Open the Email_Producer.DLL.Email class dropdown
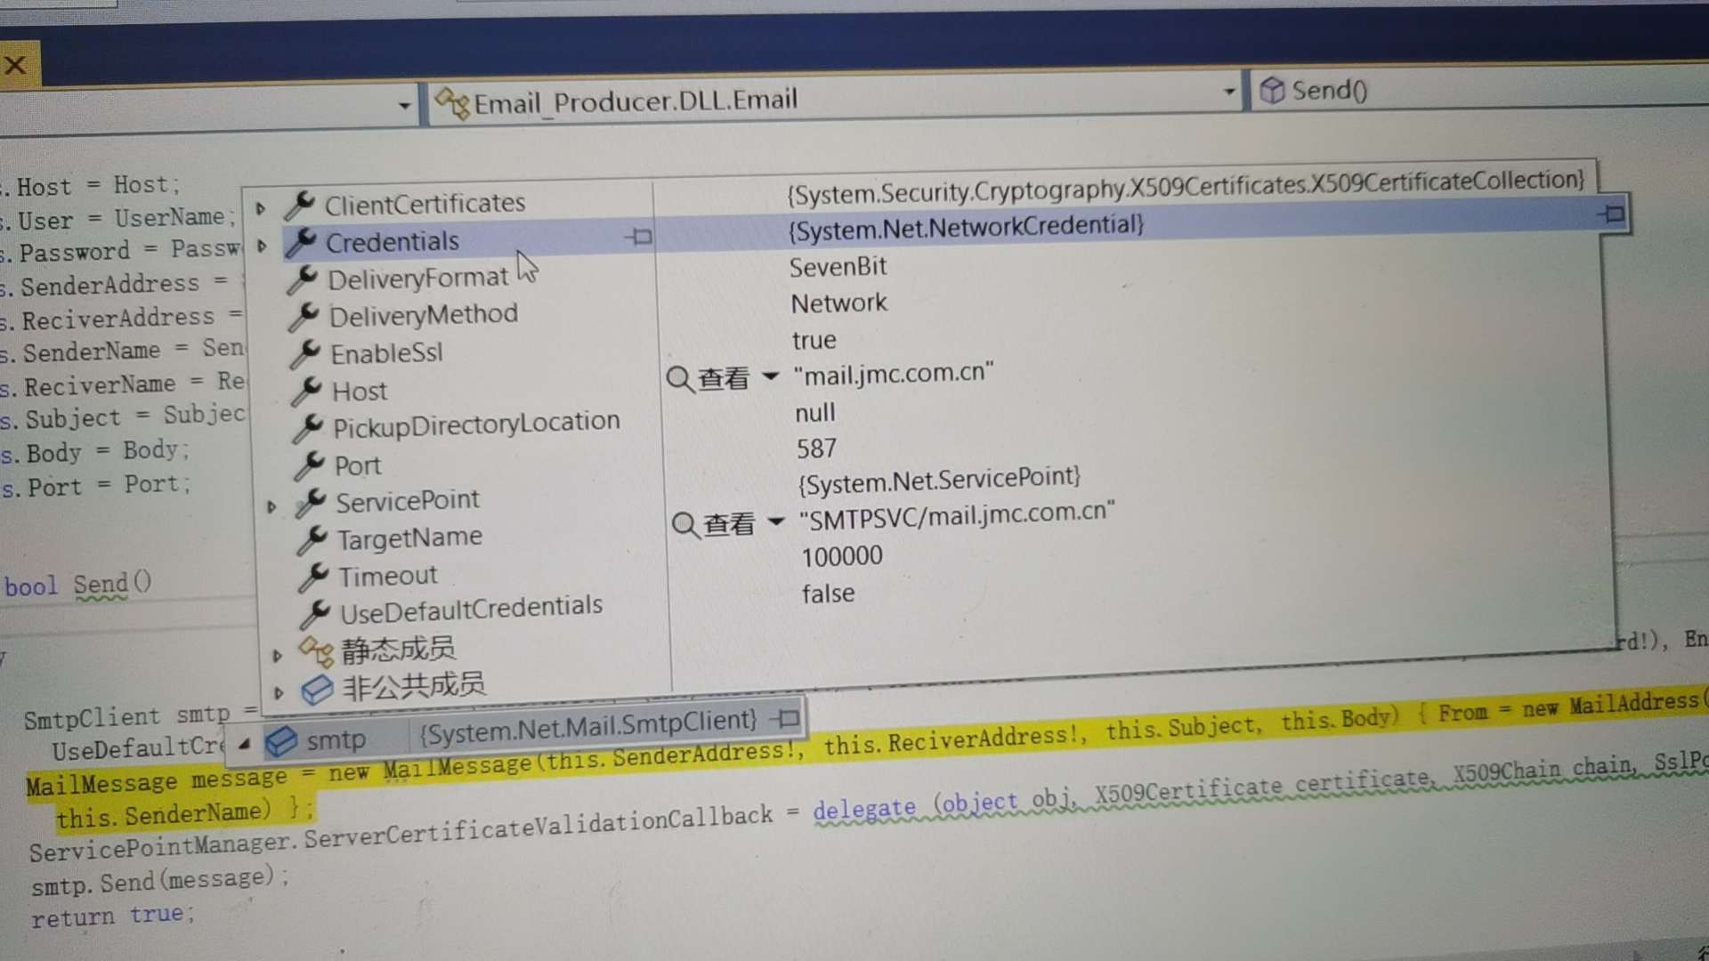 coord(1229,92)
